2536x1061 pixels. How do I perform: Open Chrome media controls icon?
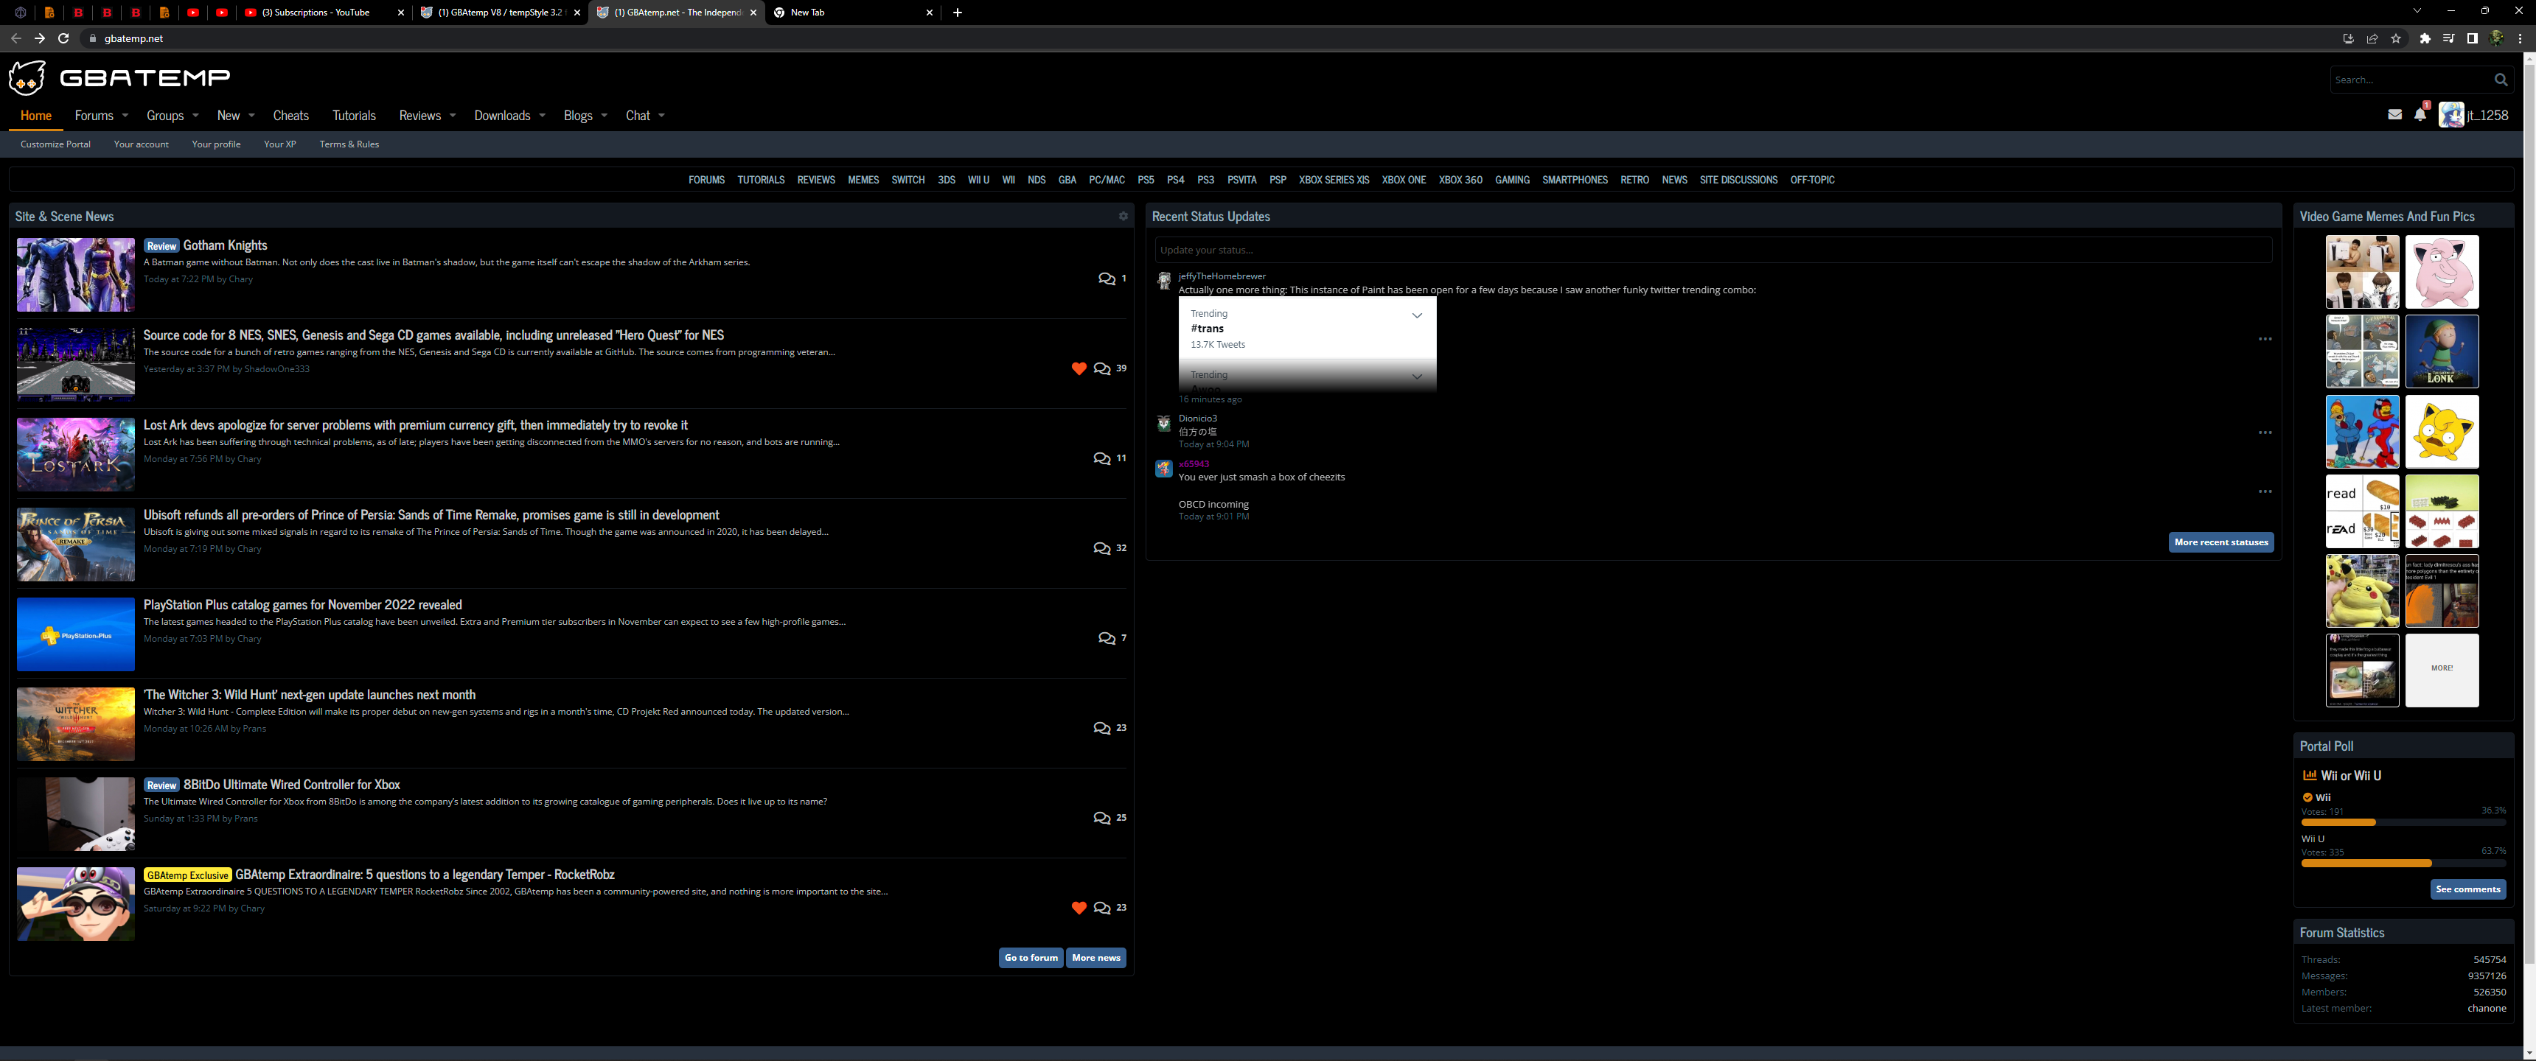[x=2448, y=38]
